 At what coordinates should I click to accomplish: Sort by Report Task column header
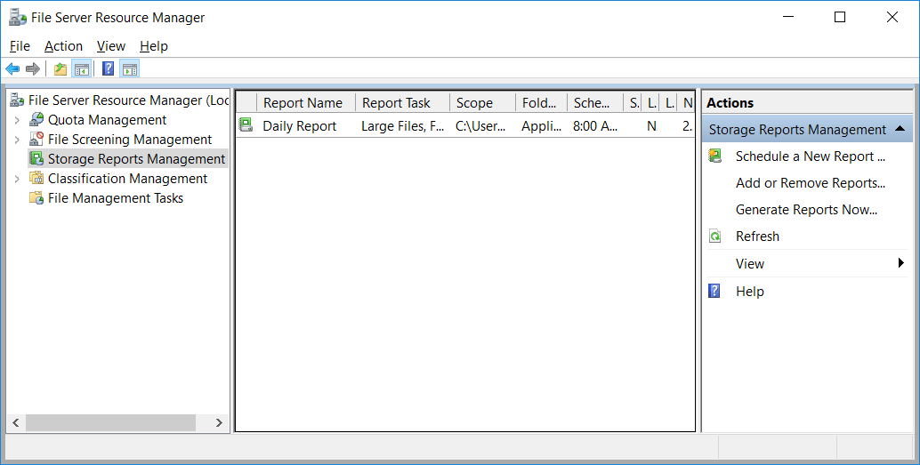coord(402,102)
